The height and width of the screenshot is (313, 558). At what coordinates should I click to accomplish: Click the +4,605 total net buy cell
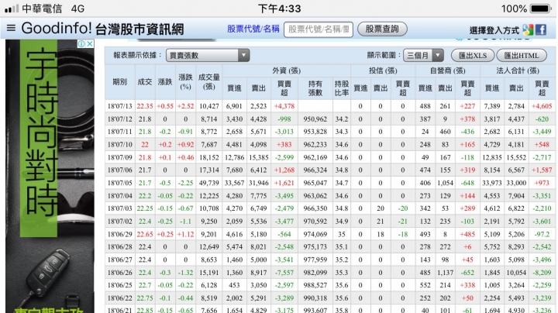(542, 106)
